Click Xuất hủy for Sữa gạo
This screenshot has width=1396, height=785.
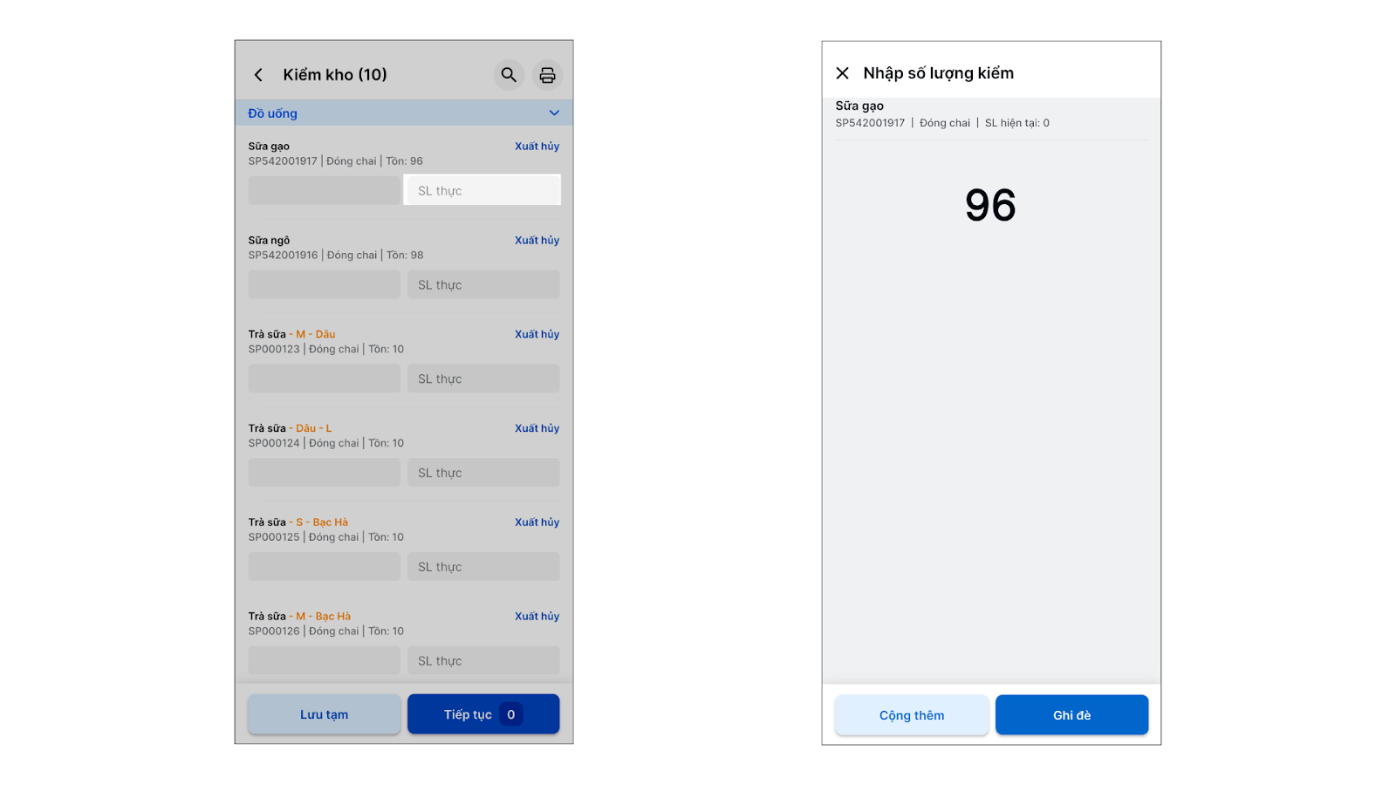537,147
